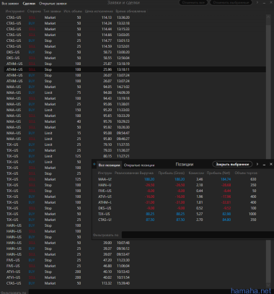
Task: Click the Отменить выбранные button
Action: click(231, 3)
